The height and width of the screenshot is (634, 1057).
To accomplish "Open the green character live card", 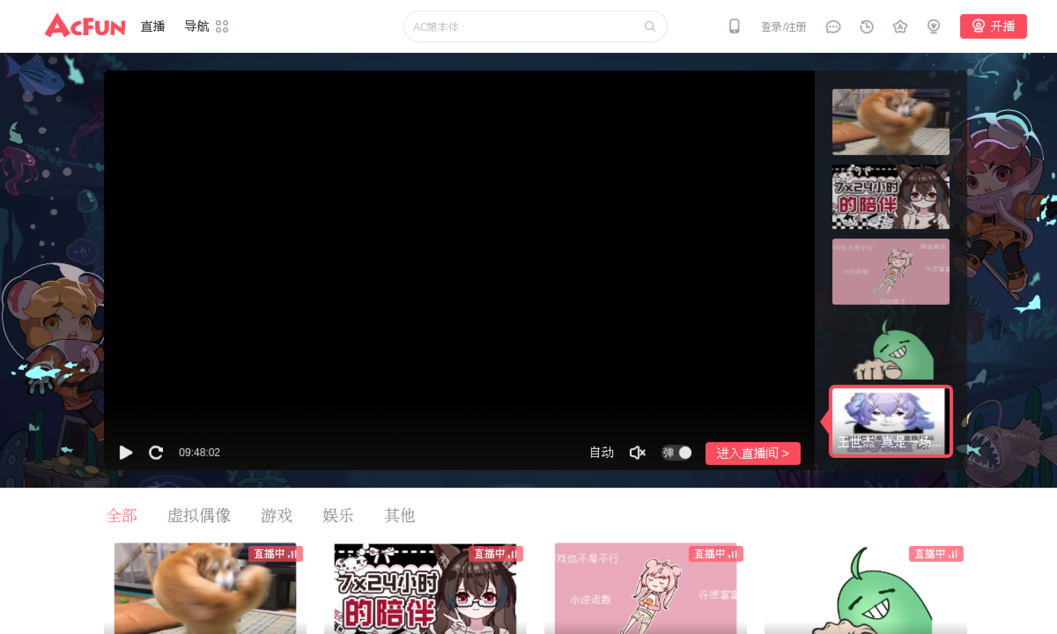I will (865, 588).
